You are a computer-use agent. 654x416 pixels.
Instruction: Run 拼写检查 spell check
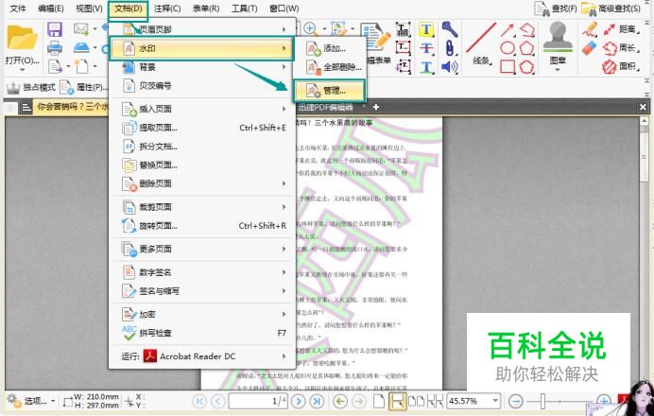[x=202, y=333]
